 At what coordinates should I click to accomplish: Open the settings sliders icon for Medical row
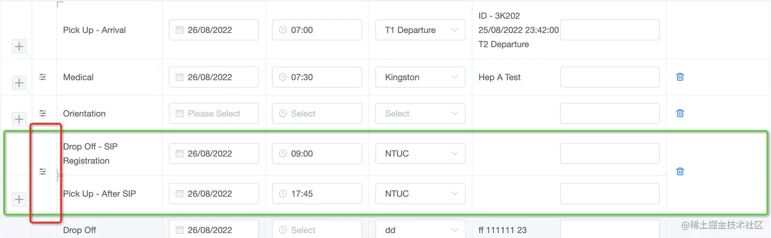point(43,77)
